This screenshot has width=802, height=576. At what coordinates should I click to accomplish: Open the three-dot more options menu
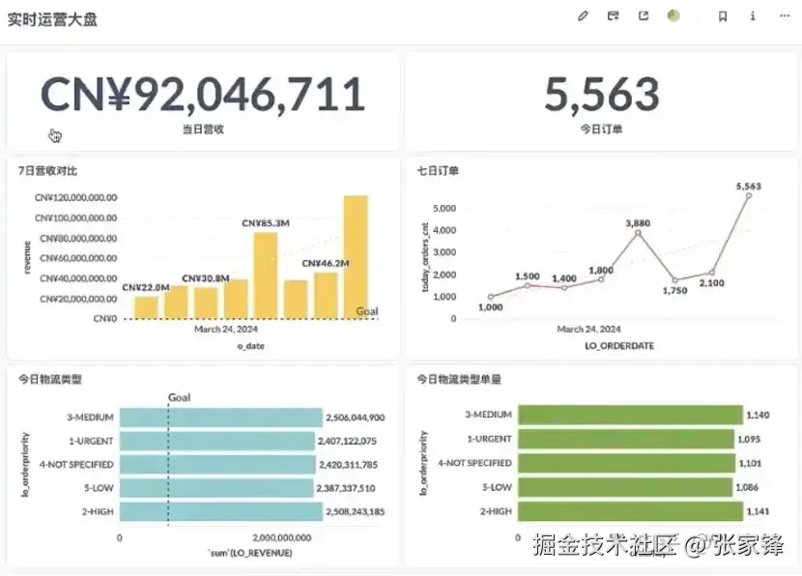[x=785, y=16]
